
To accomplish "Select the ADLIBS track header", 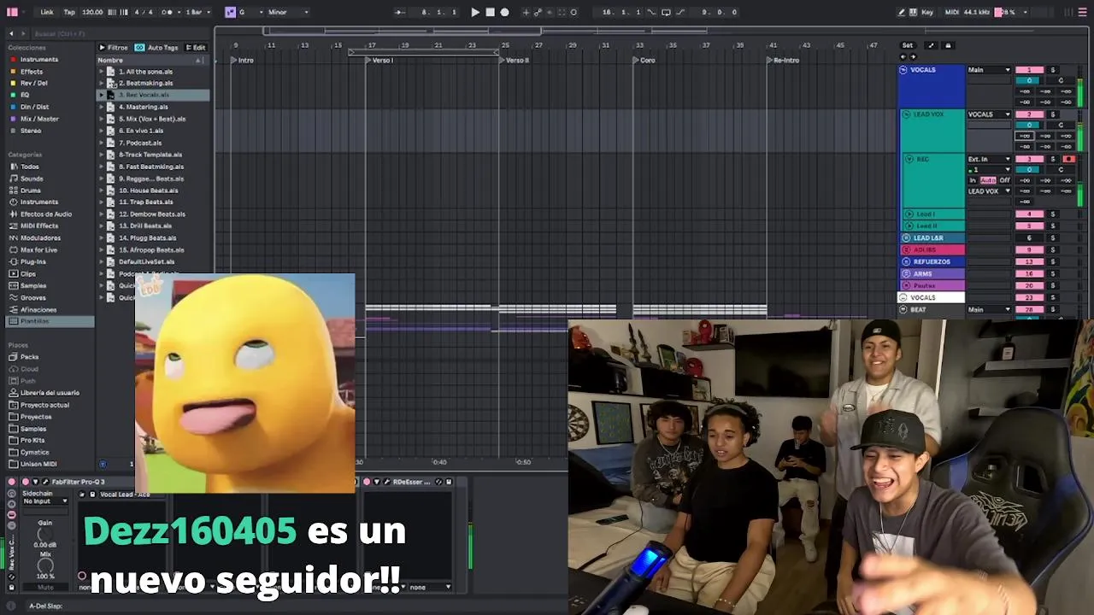I will 931,250.
